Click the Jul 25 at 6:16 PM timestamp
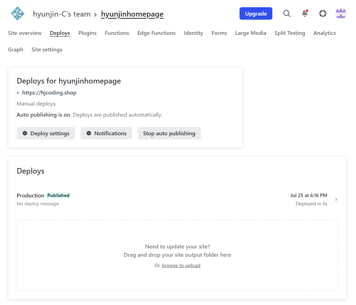356x305 pixels. click(309, 195)
